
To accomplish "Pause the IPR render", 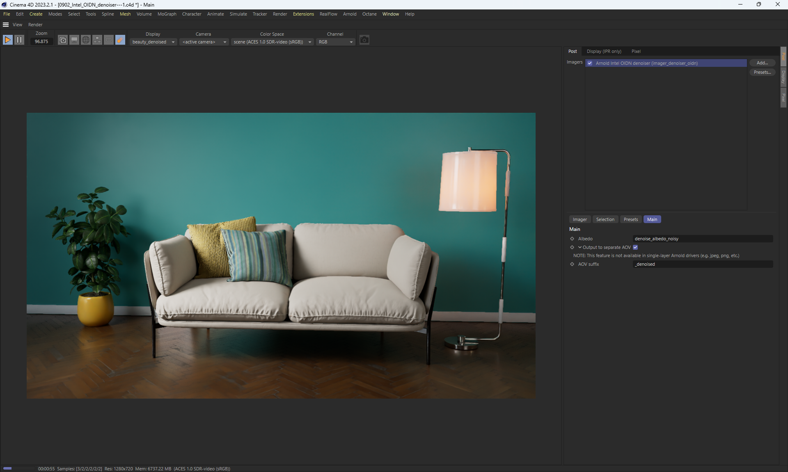I will coord(19,40).
